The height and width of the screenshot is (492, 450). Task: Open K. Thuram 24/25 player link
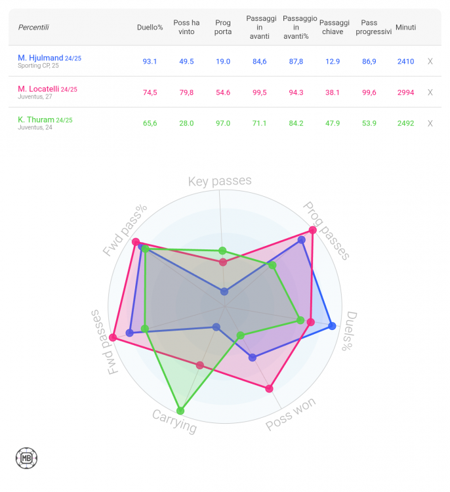[x=45, y=120]
